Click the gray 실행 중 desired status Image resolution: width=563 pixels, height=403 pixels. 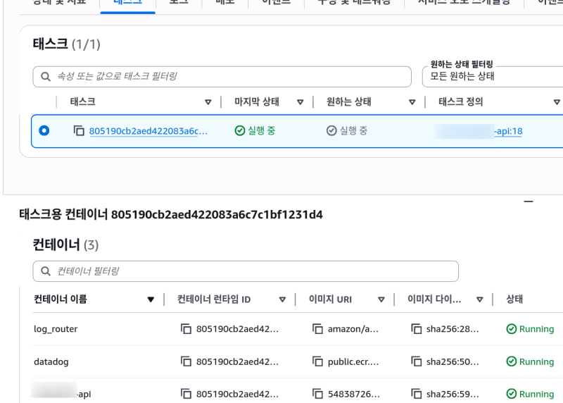click(x=347, y=130)
